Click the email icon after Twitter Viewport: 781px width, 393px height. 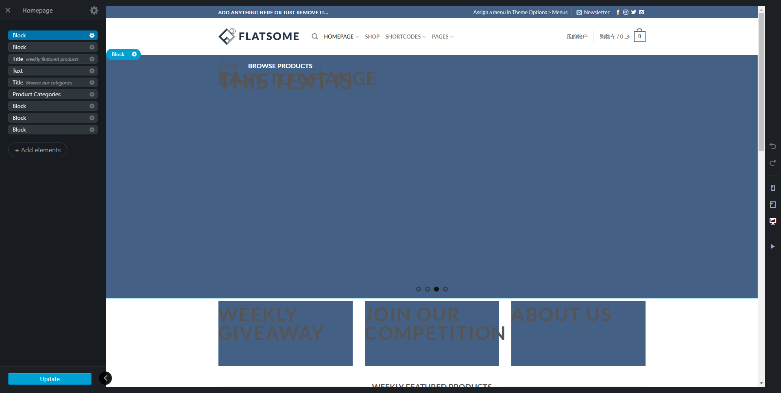point(641,12)
